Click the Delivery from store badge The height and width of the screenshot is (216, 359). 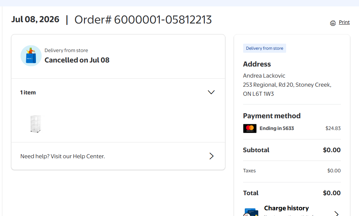[264, 48]
